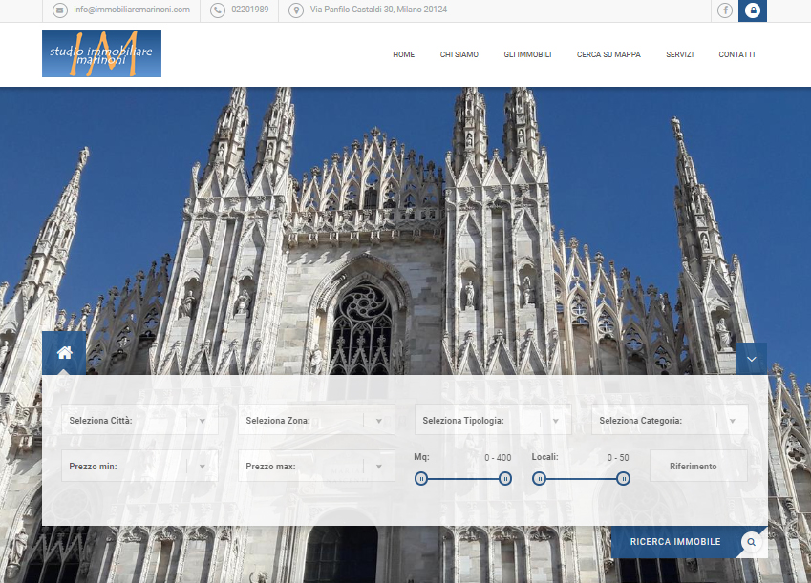Click the Mq slider minimum handle
Screen dimensions: 811x583
click(421, 479)
